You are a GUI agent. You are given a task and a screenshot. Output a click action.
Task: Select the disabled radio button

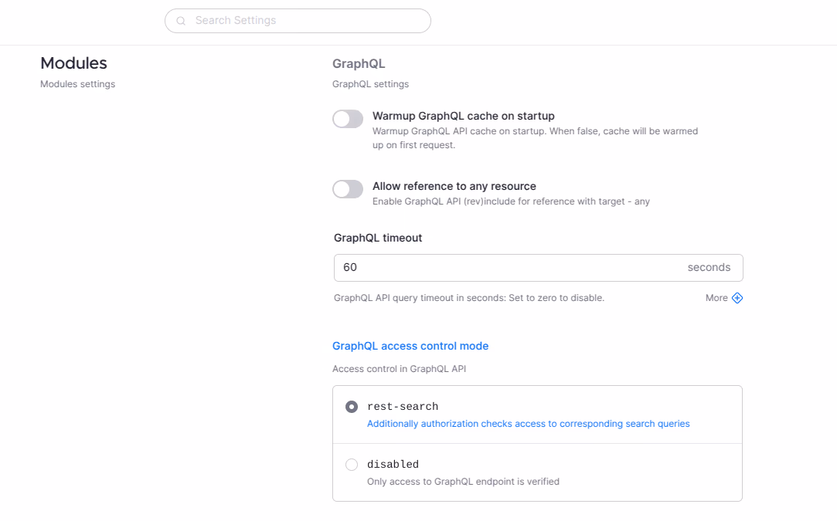(352, 465)
